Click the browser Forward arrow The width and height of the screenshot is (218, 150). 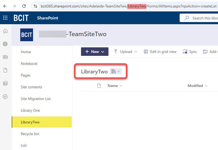click(x=14, y=6)
